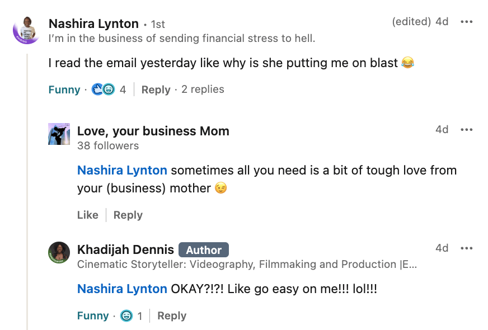Open the Nashira Lynton commenter name link
This screenshot has height=330, width=488.
pyautogui.click(x=93, y=23)
